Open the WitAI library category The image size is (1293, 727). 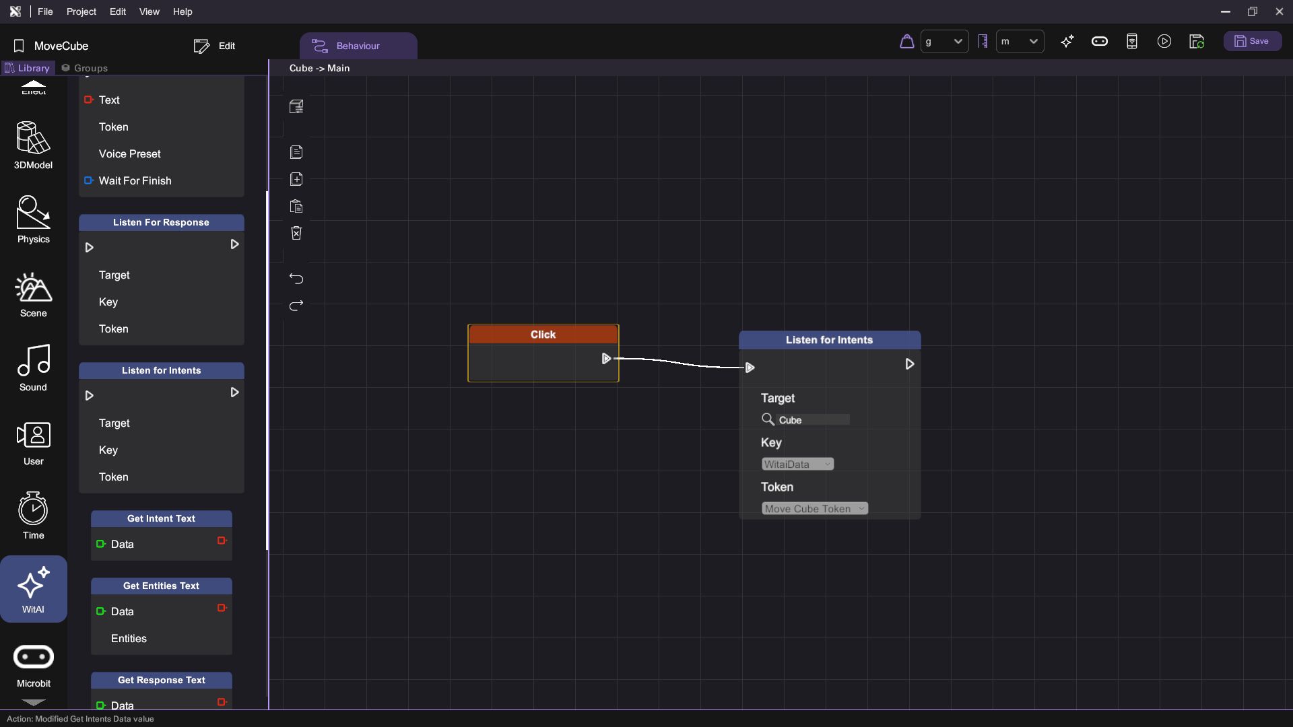pos(33,589)
